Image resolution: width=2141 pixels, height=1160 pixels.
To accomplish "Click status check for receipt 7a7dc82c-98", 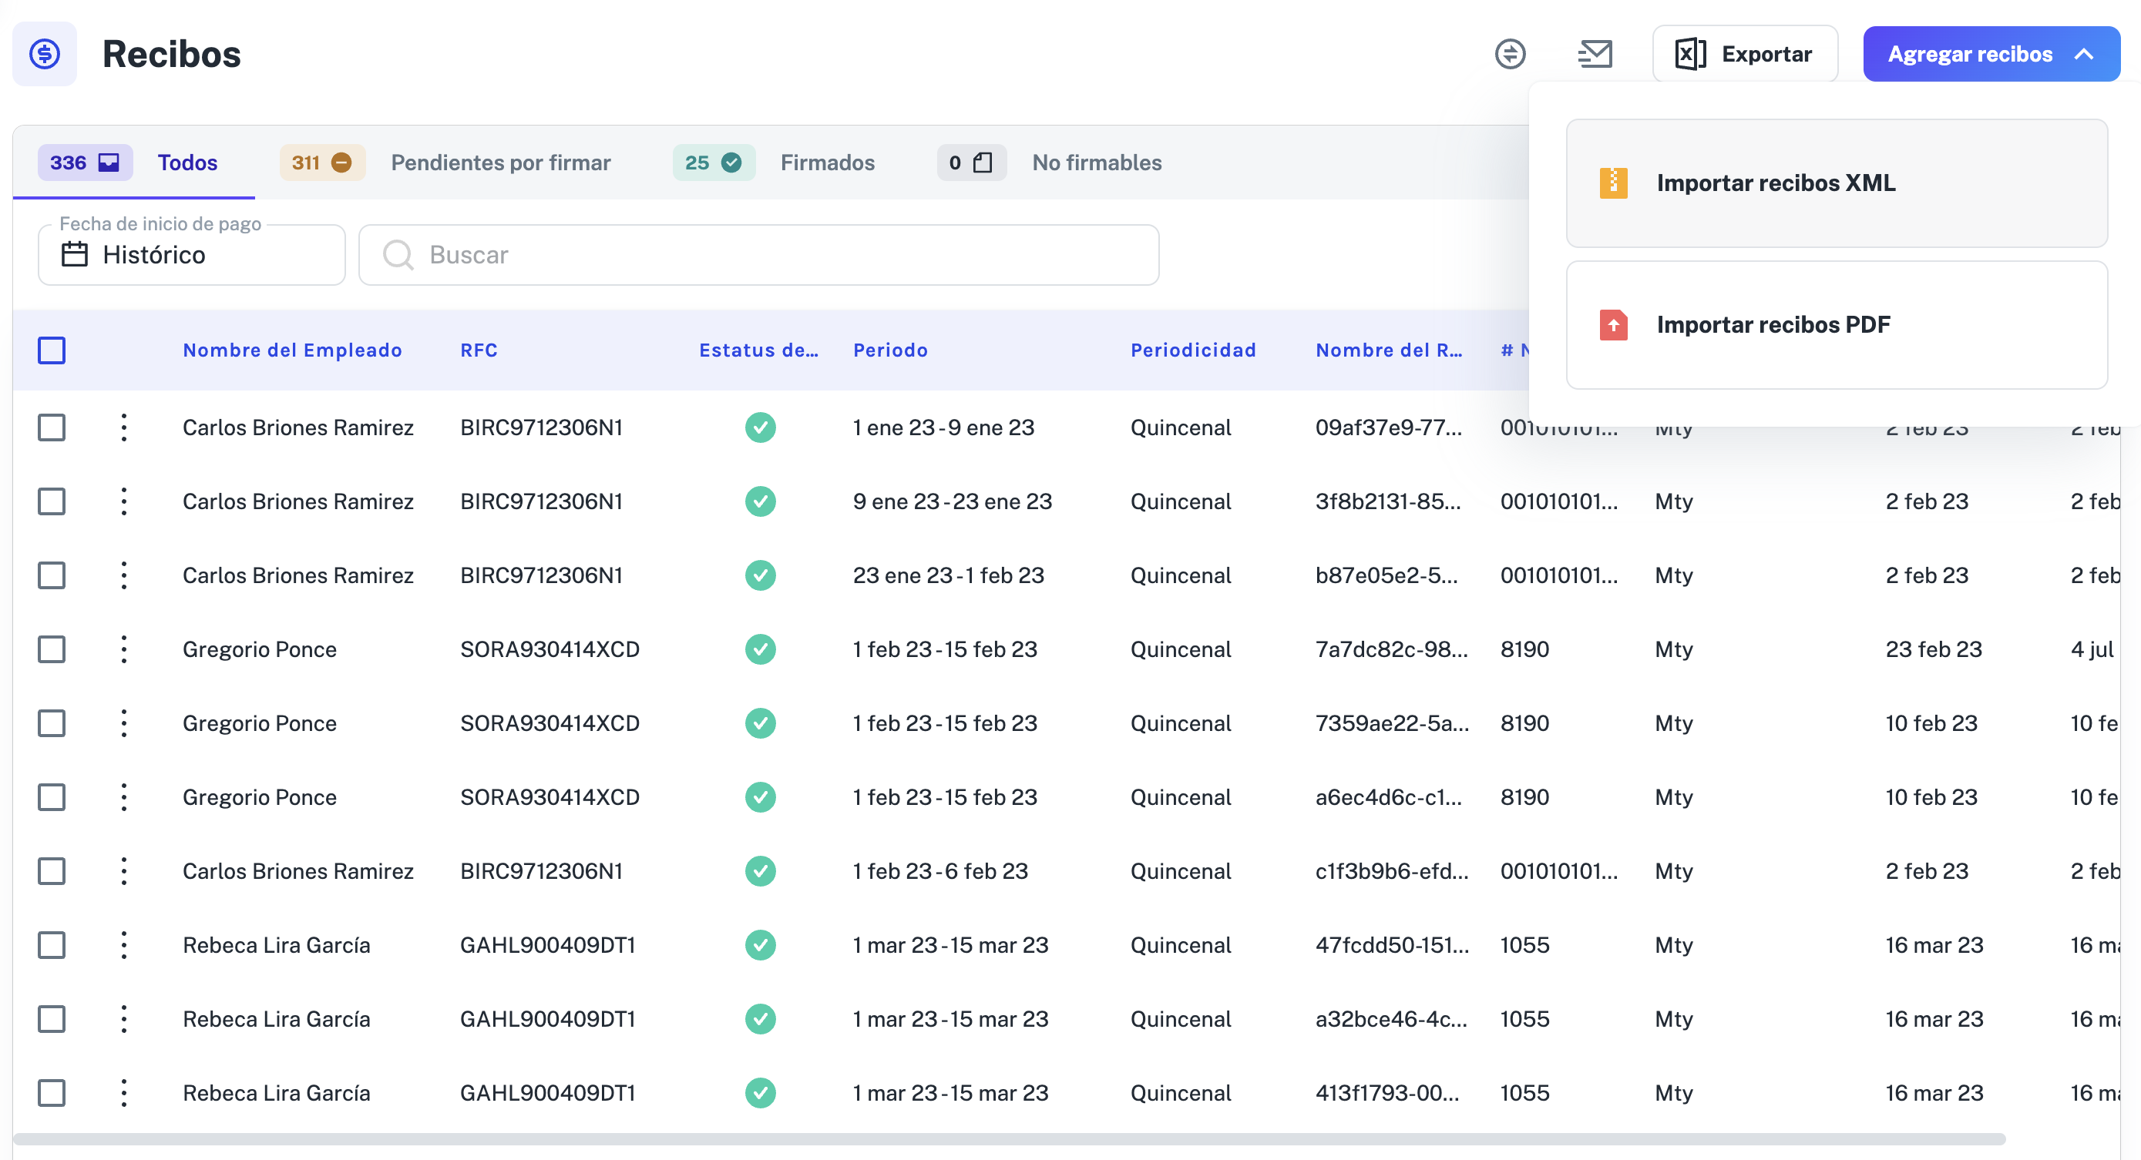I will coord(761,650).
